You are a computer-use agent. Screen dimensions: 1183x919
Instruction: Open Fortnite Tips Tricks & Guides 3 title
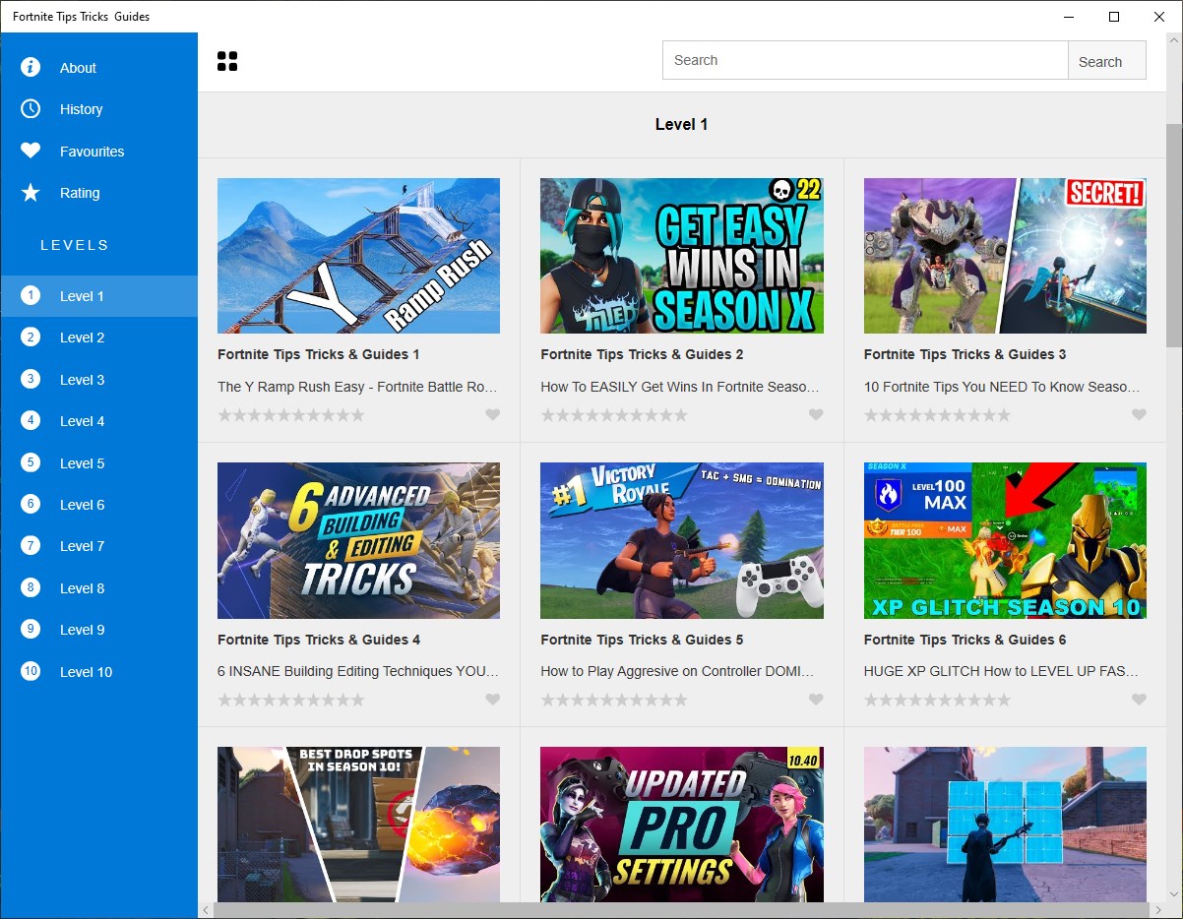tap(965, 354)
